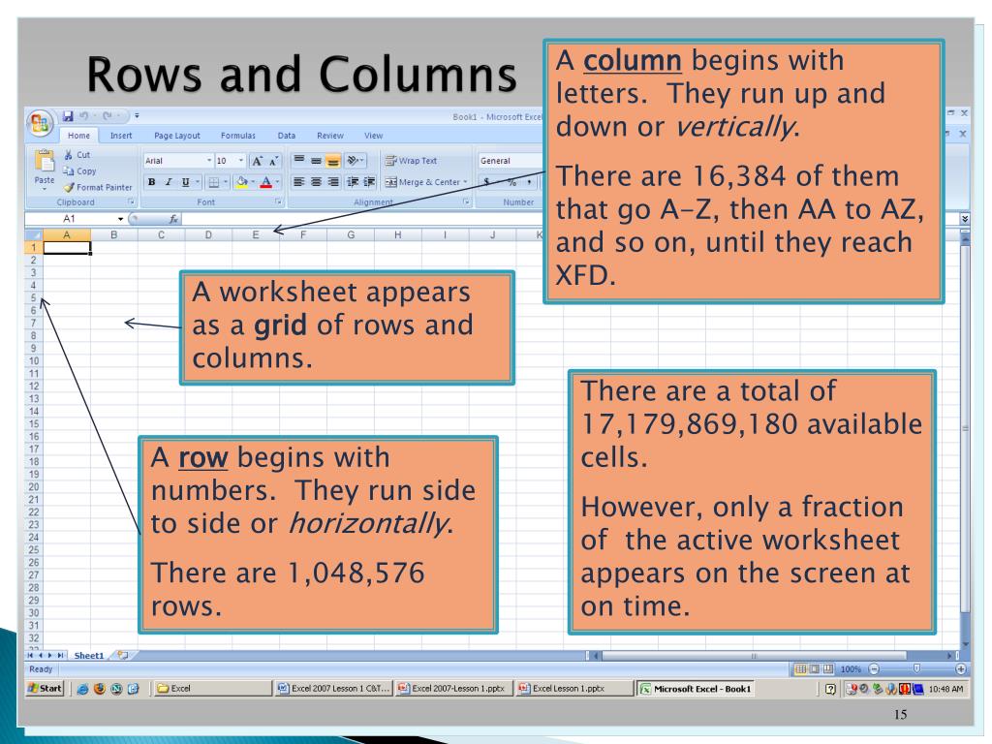Toggle bottom align for the cell
992x744 pixels.
tap(333, 161)
